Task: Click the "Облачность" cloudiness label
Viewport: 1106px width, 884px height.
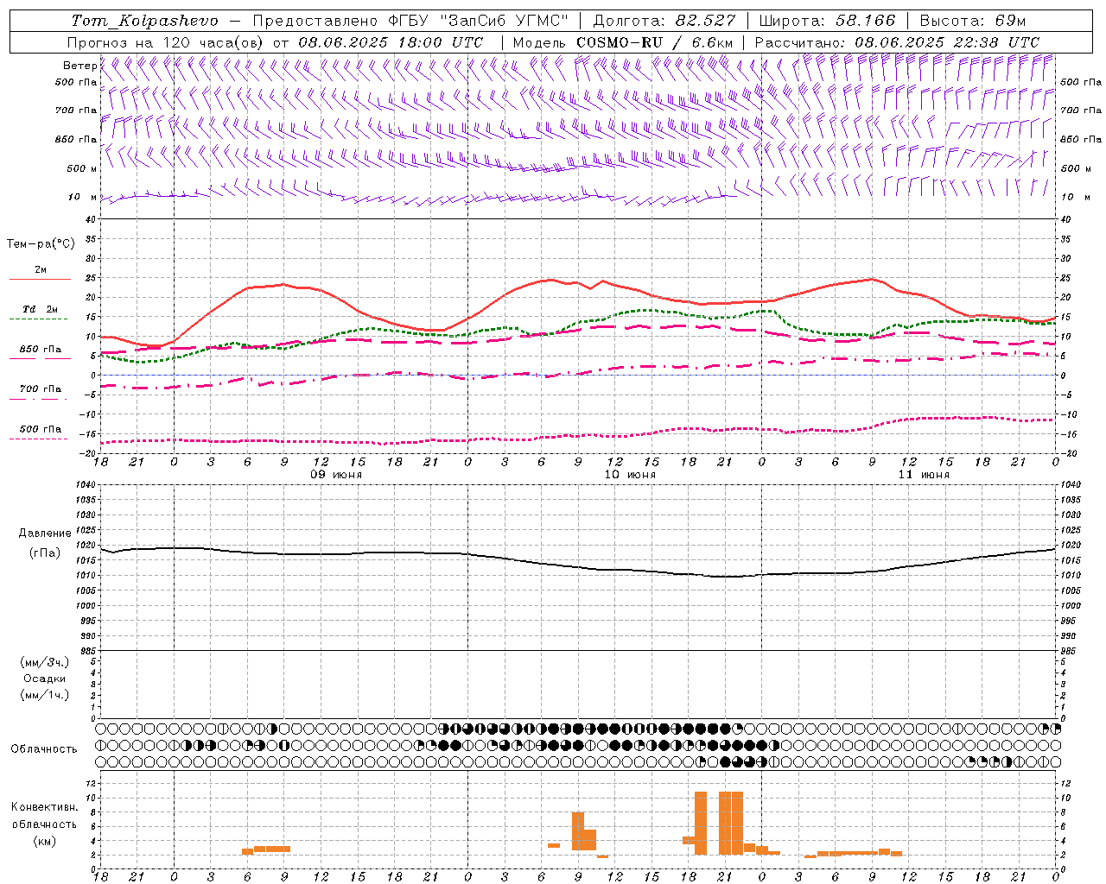Action: [x=44, y=749]
